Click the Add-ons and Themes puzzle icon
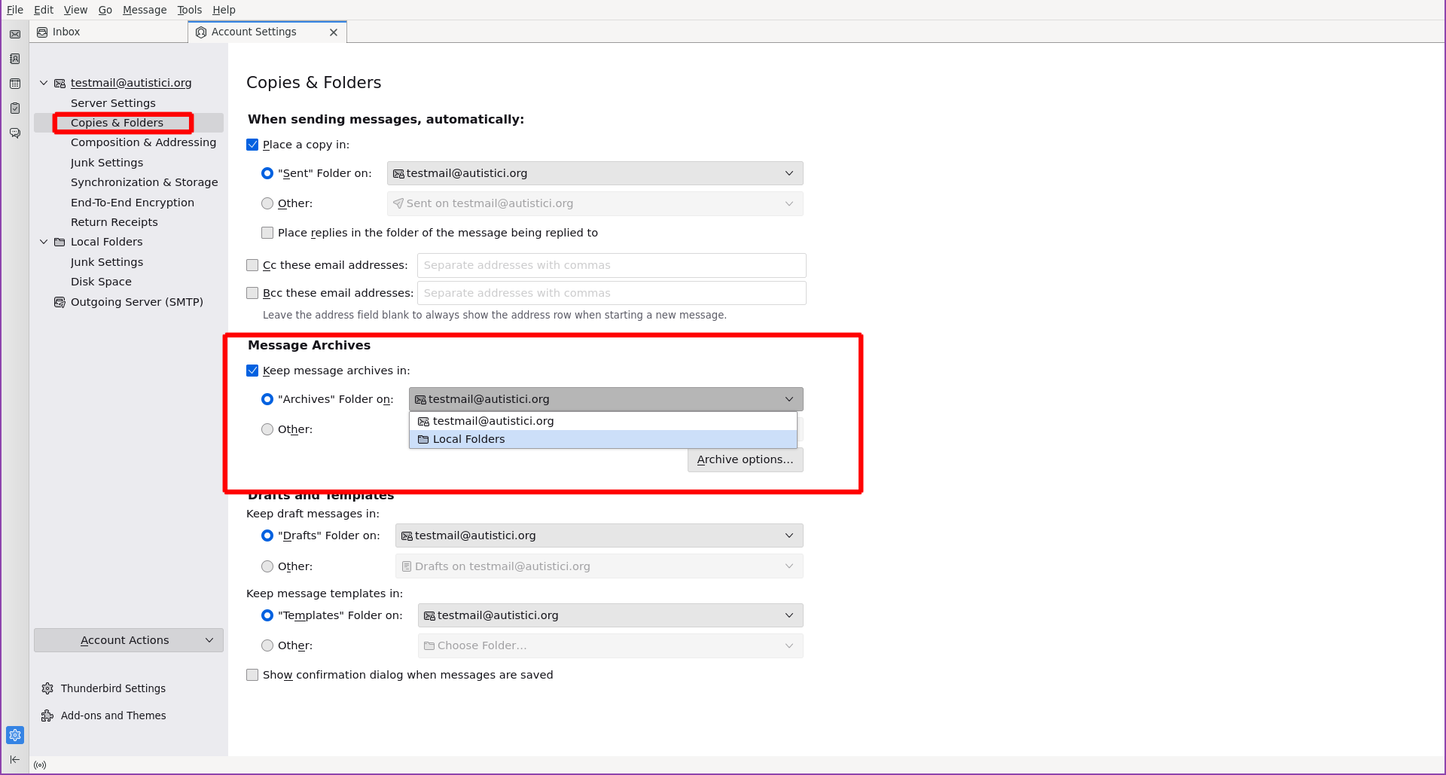This screenshot has width=1446, height=775. (x=47, y=716)
